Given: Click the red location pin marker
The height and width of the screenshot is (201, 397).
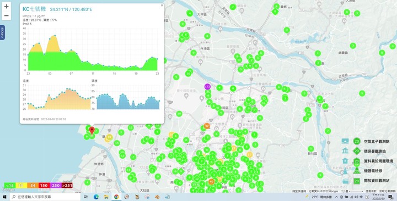Looking at the screenshot, I should (x=92, y=131).
